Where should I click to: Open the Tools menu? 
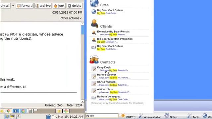point(196,117)
